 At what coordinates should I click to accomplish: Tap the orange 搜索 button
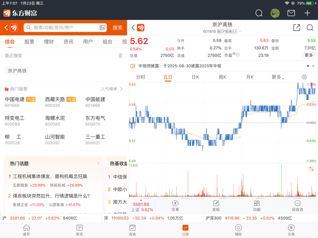pos(117,28)
